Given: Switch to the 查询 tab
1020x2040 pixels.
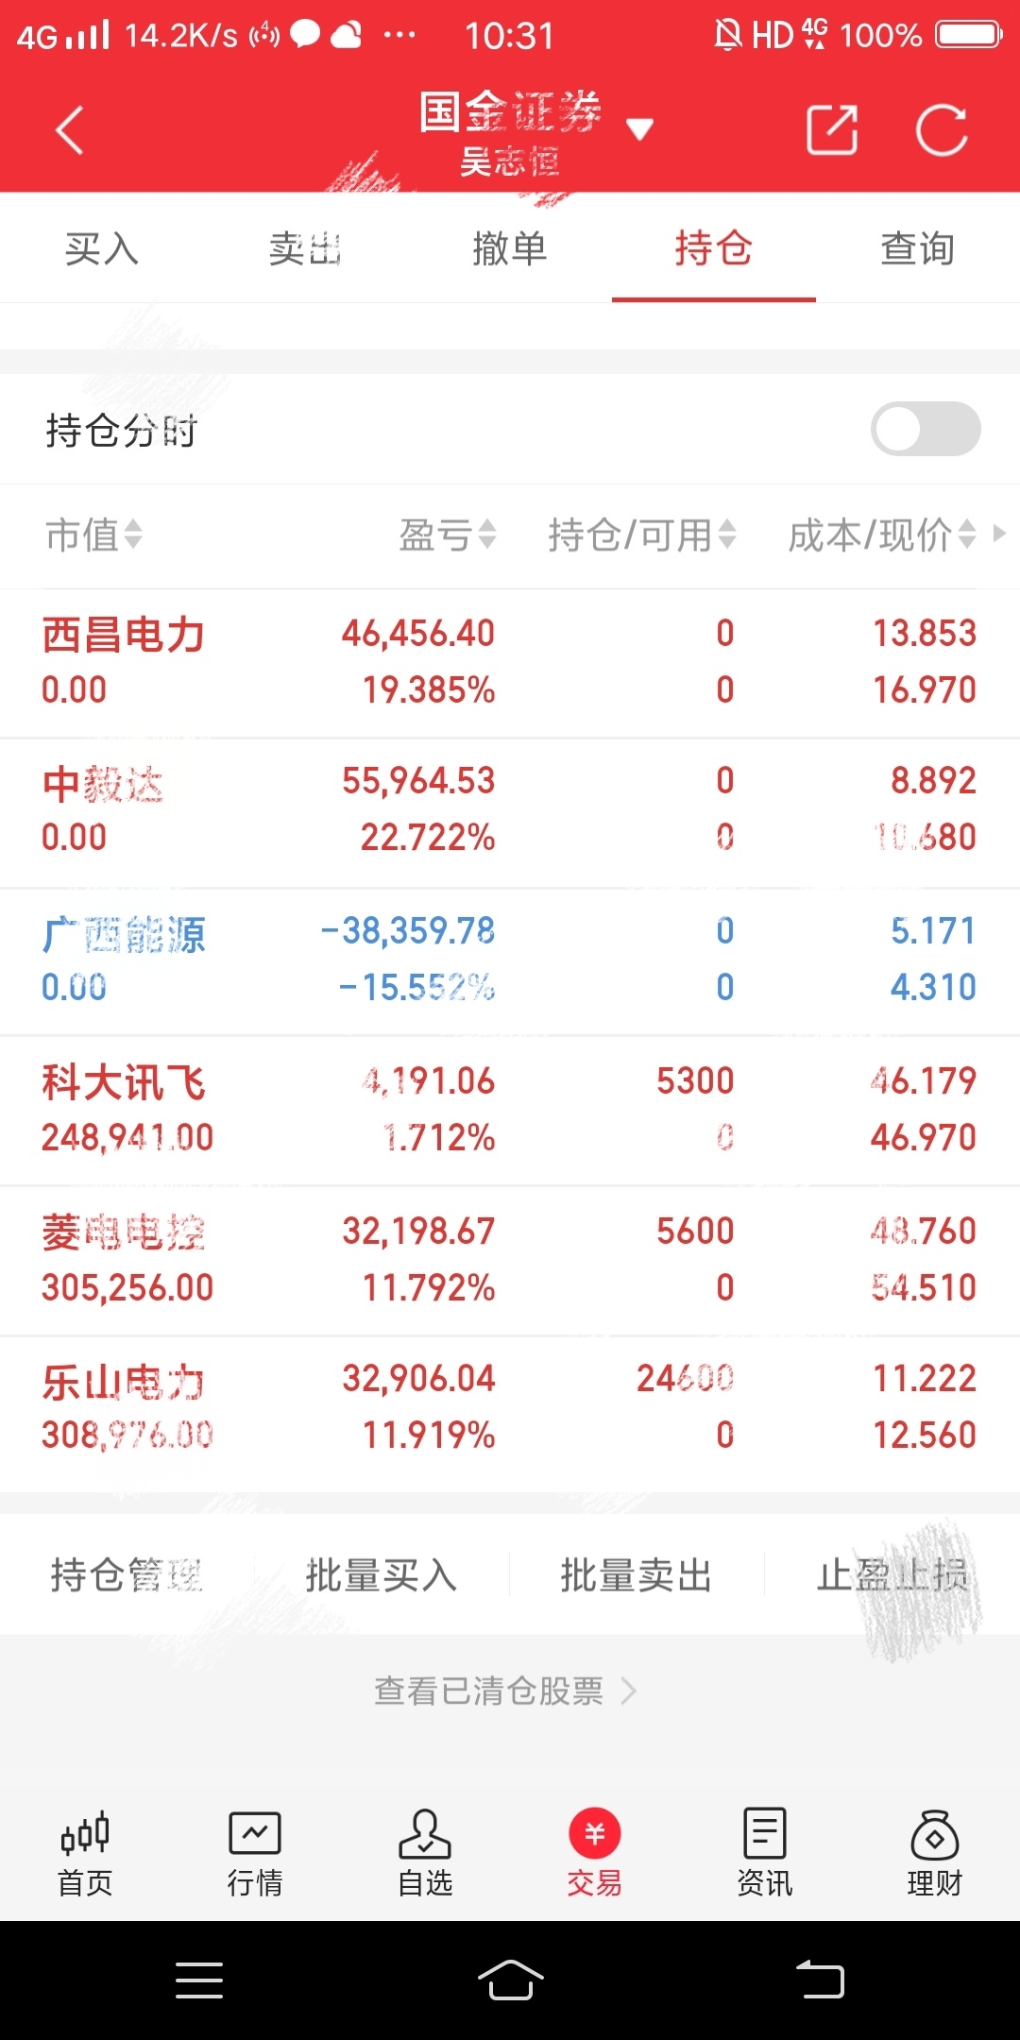Looking at the screenshot, I should pyautogui.click(x=918, y=248).
